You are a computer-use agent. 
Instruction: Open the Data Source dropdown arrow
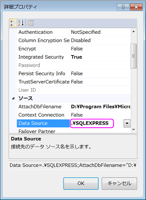pos(127,123)
